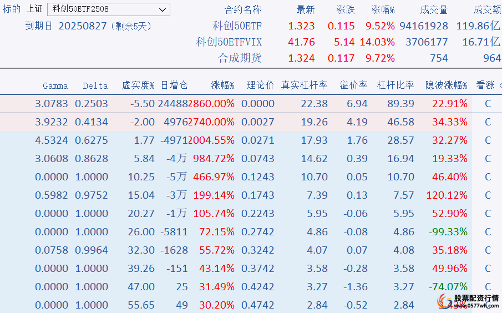Click the 31.49% gain cell

click(217, 286)
